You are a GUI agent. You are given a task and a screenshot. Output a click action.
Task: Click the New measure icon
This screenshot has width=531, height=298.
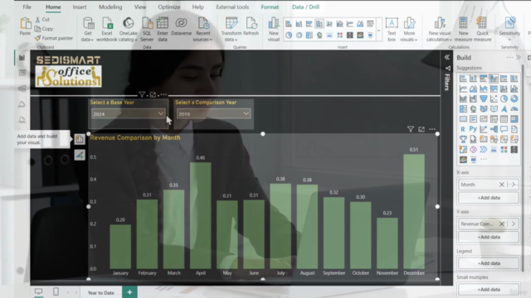(463, 30)
